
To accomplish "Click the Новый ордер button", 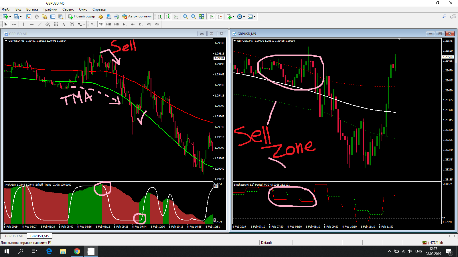I will coord(82,17).
